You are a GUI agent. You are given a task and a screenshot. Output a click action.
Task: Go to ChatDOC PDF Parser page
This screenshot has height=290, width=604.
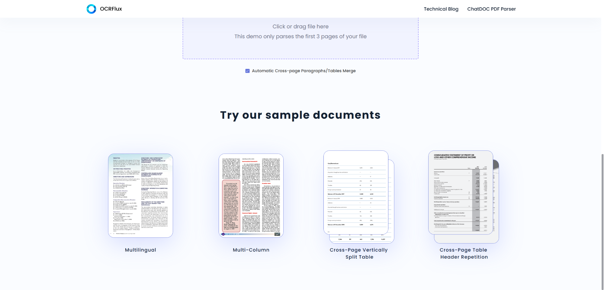click(491, 9)
